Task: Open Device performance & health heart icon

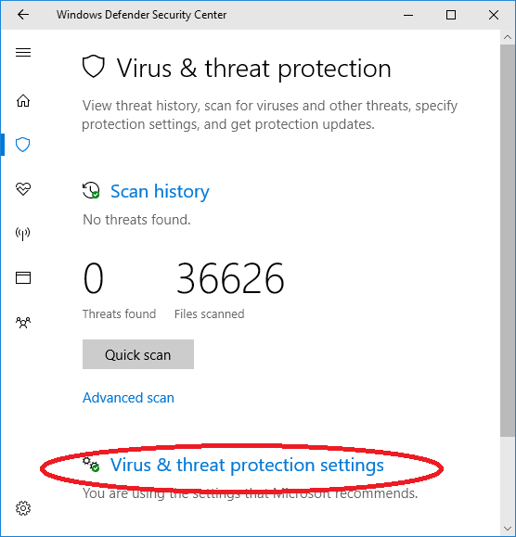Action: (x=23, y=189)
